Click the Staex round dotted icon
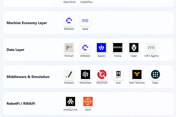The image size is (176, 117). pos(155,75)
